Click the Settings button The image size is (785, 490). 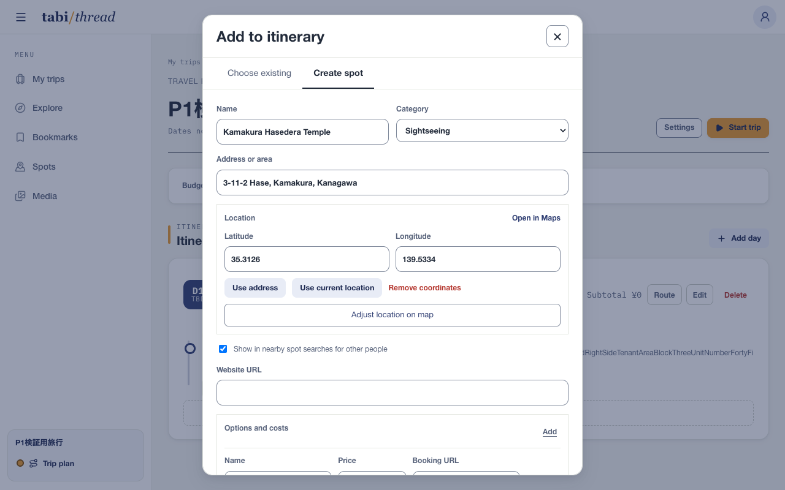coord(679,127)
